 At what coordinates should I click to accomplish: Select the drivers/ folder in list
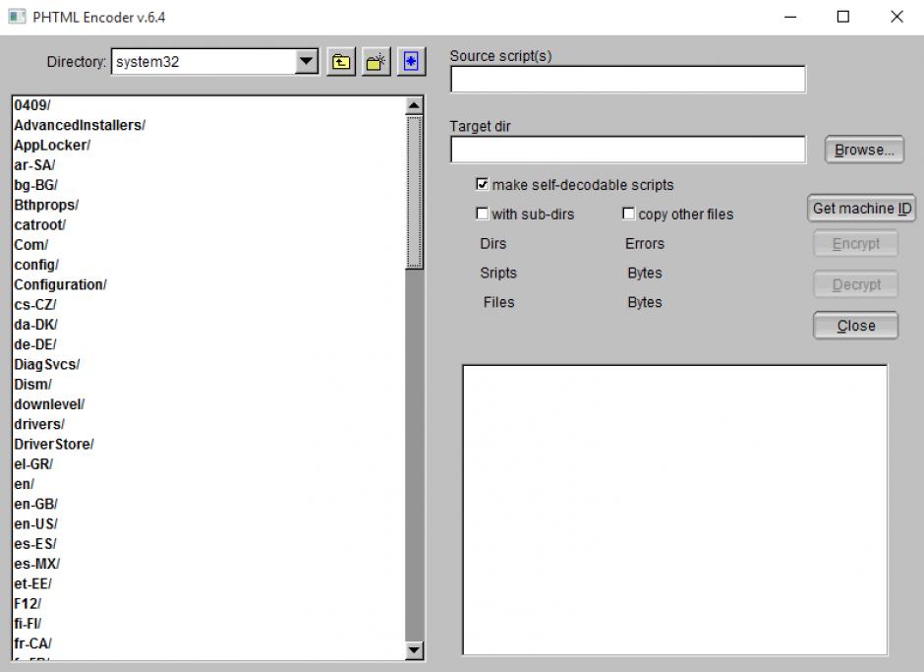click(39, 424)
